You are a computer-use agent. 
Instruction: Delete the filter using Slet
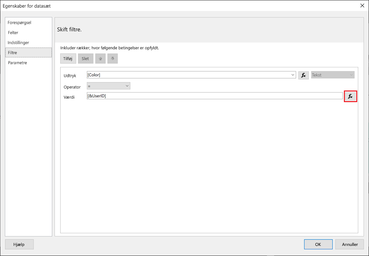point(85,58)
